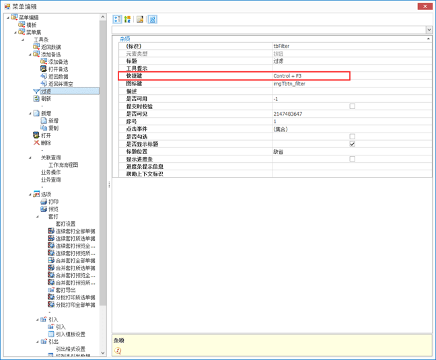The height and width of the screenshot is (360, 436).
Task: Select the 打印 print tree item
Action: click(x=53, y=202)
